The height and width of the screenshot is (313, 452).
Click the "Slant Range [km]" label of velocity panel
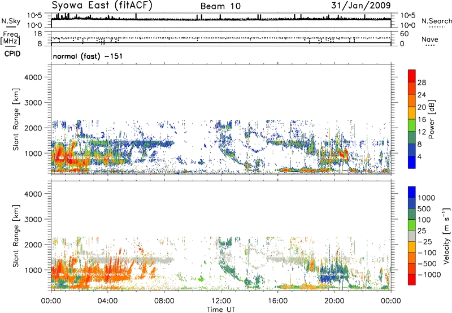pos(16,236)
